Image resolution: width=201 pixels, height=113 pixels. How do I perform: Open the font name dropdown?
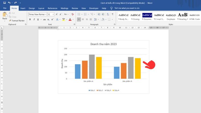click(46, 14)
